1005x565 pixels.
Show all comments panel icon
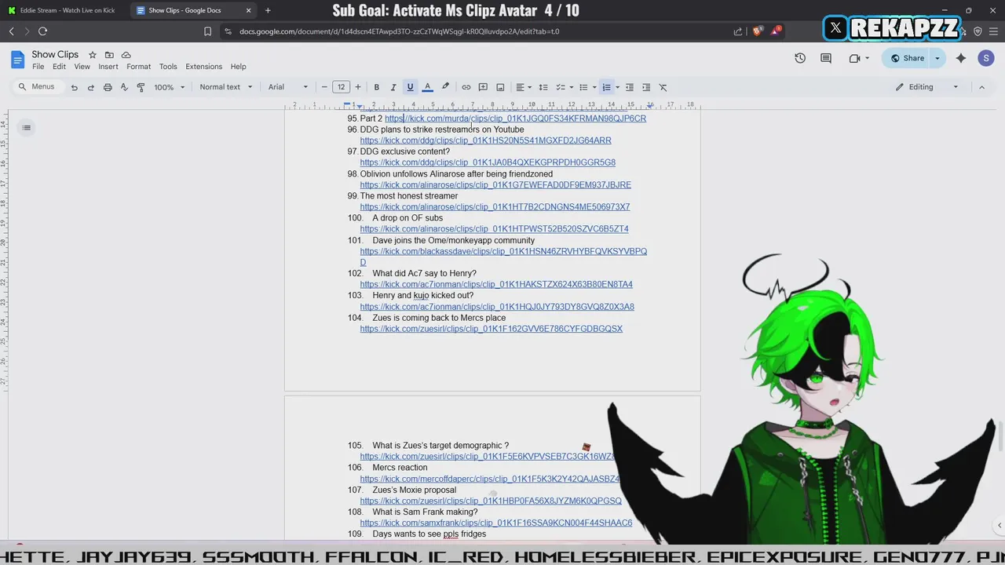point(826,58)
